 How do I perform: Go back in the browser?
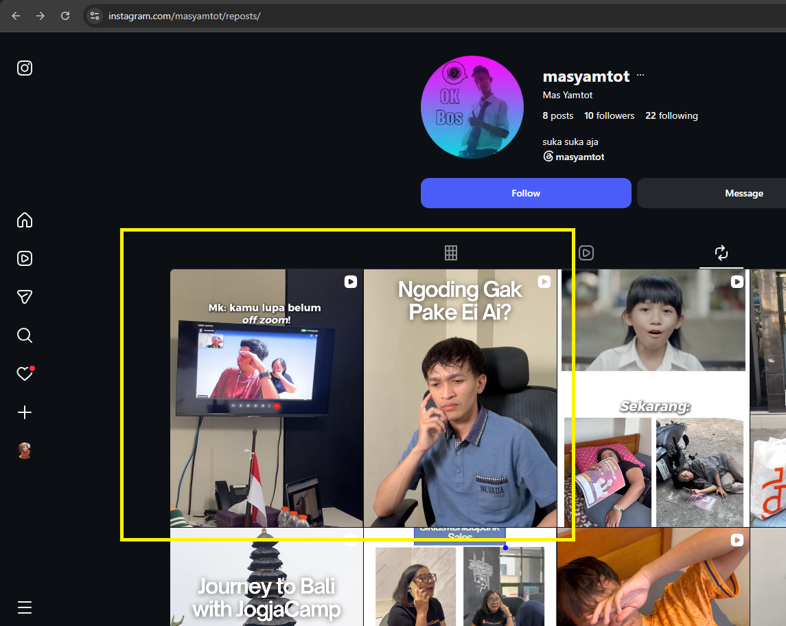tap(16, 16)
